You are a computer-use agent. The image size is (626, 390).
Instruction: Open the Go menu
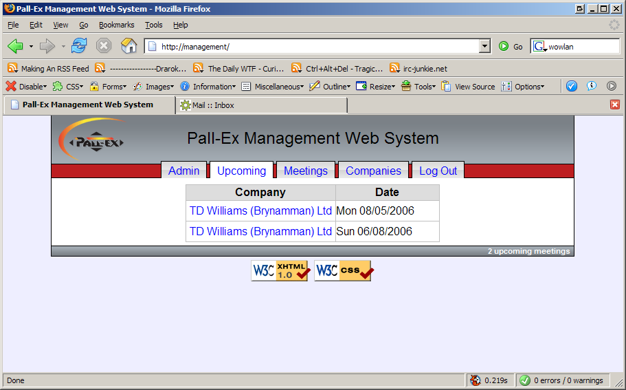point(83,25)
